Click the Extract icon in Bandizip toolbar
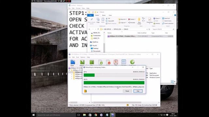 pyautogui.click(x=82, y=62)
